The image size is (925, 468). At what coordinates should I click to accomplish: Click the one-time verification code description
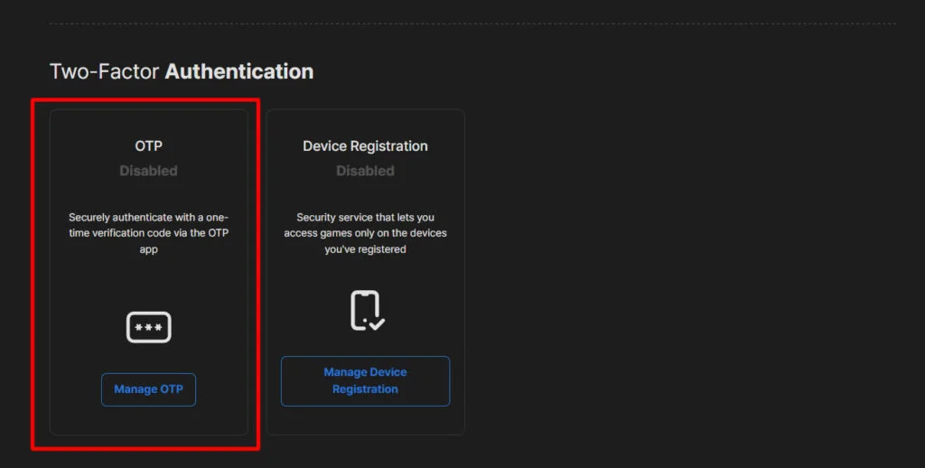[x=148, y=233]
